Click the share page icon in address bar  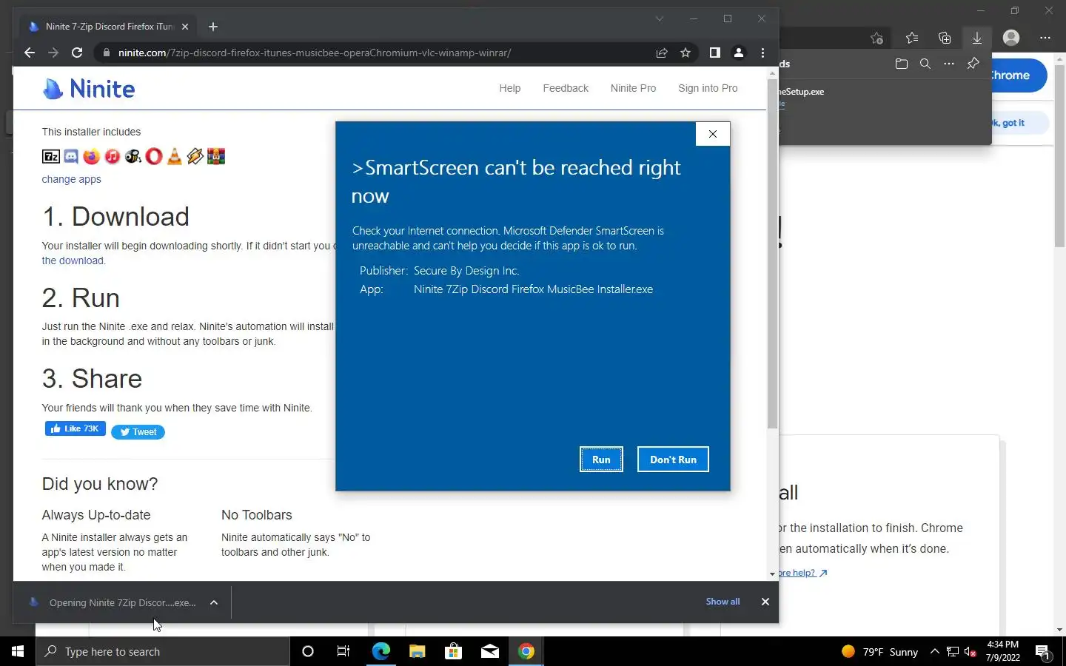pos(662,53)
